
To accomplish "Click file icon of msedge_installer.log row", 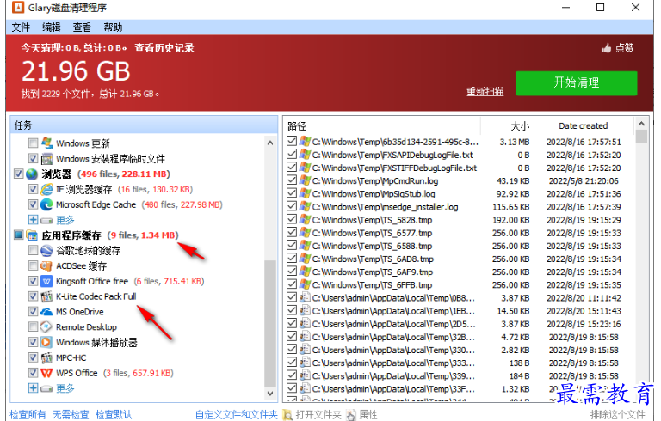I will [x=305, y=207].
